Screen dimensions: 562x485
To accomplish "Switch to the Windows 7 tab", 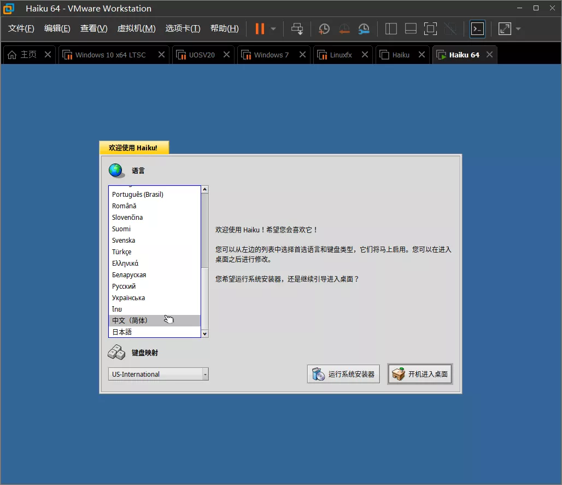I will pyautogui.click(x=271, y=55).
